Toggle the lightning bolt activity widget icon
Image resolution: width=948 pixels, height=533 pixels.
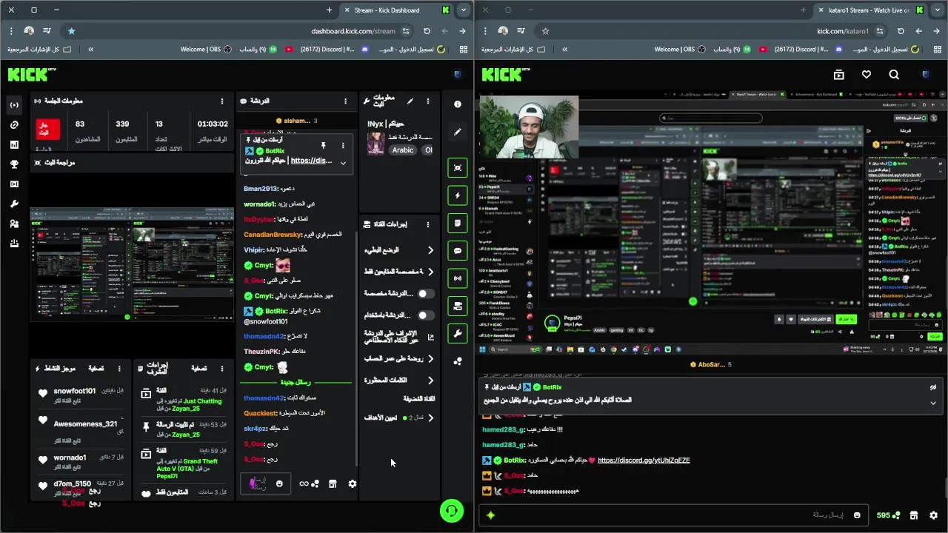(x=458, y=195)
